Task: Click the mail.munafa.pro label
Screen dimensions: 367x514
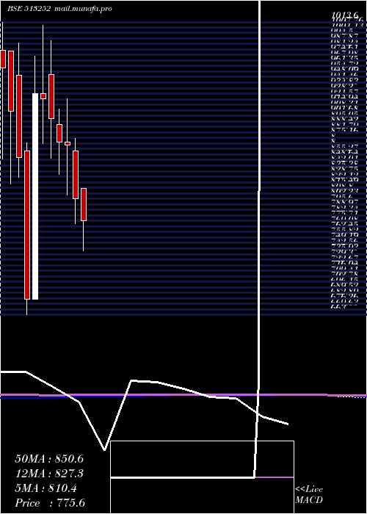Action: click(82, 9)
